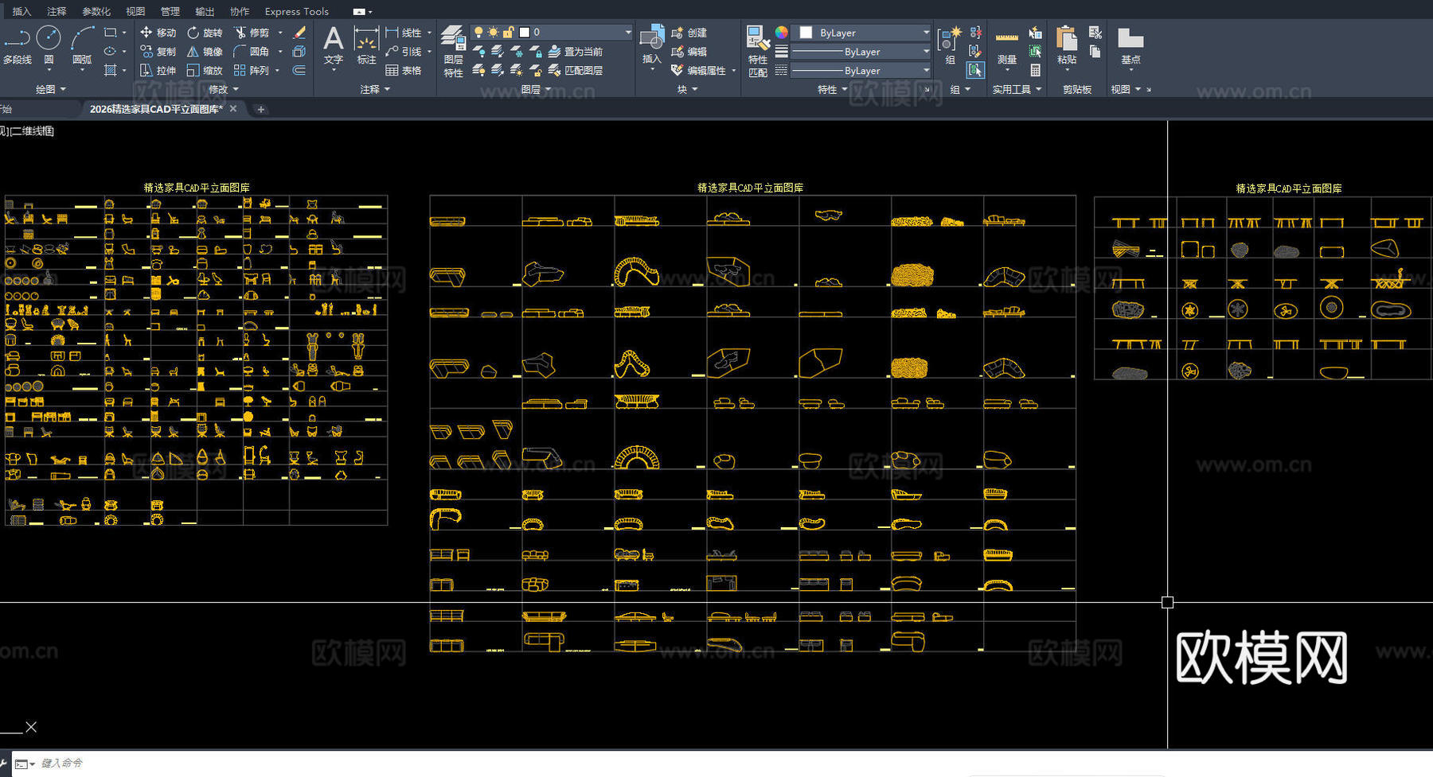Click the Array (阵列) button
The width and height of the screenshot is (1433, 777).
click(x=252, y=70)
